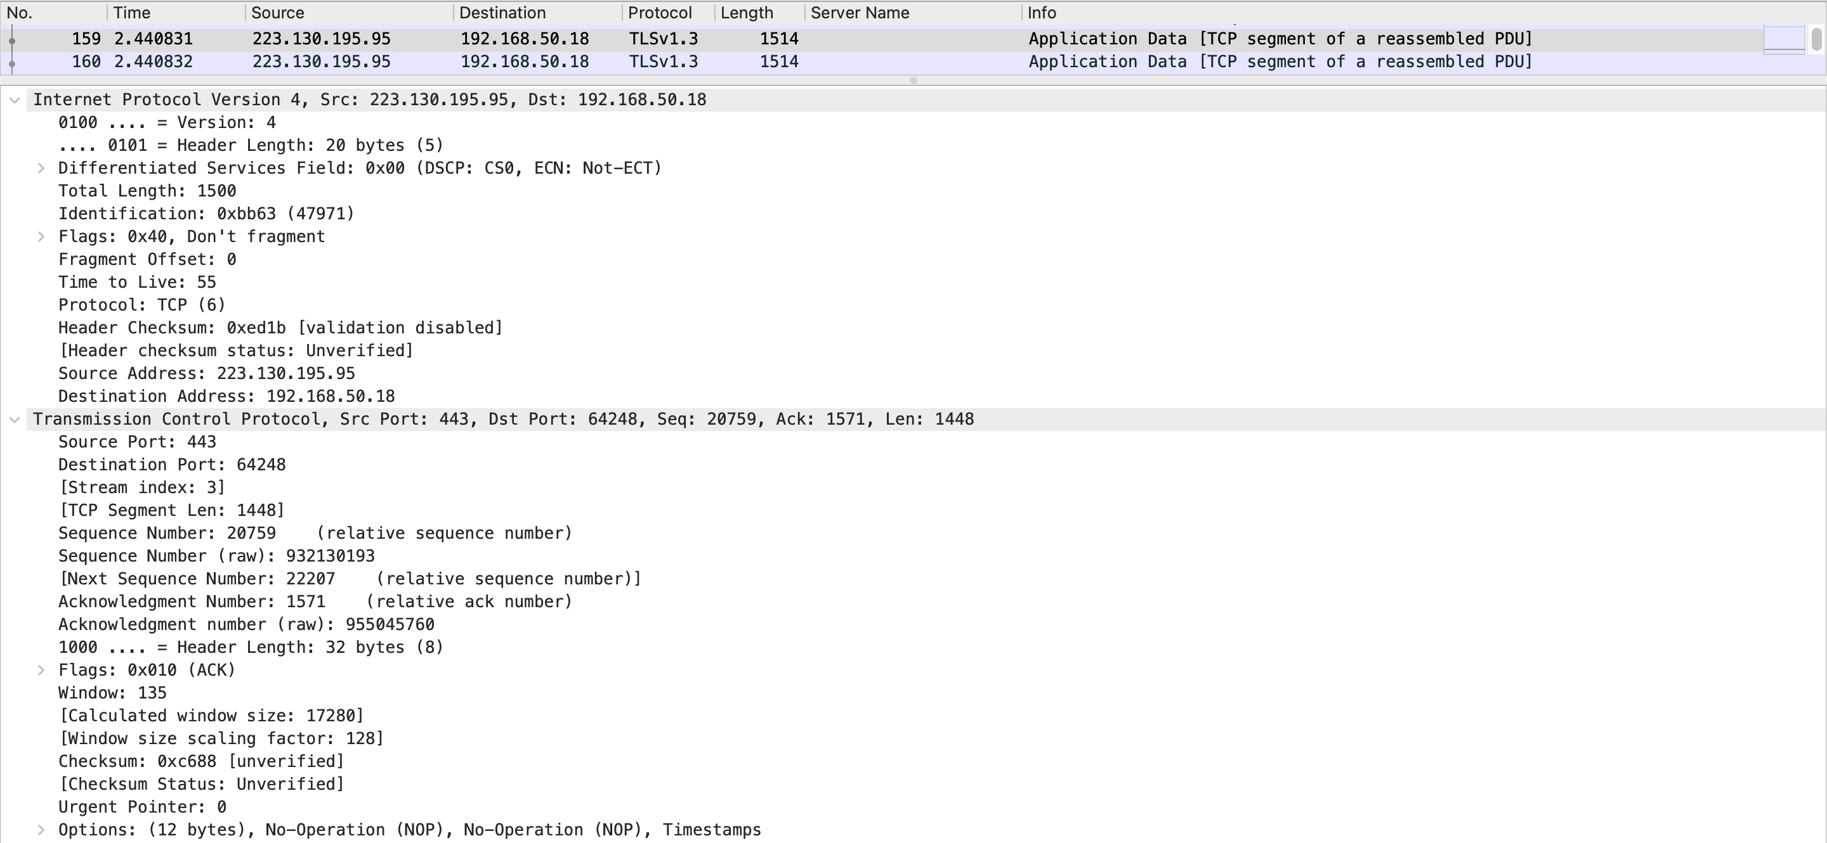Click the packet list minimap thumbnail
Viewport: 1827px width, 843px height.
1784,40
